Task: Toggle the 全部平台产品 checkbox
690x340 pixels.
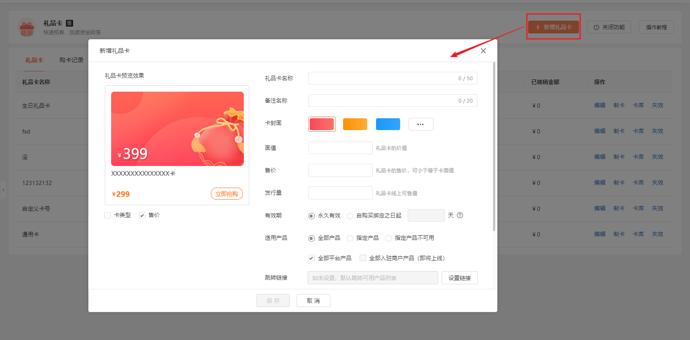Action: [x=311, y=258]
